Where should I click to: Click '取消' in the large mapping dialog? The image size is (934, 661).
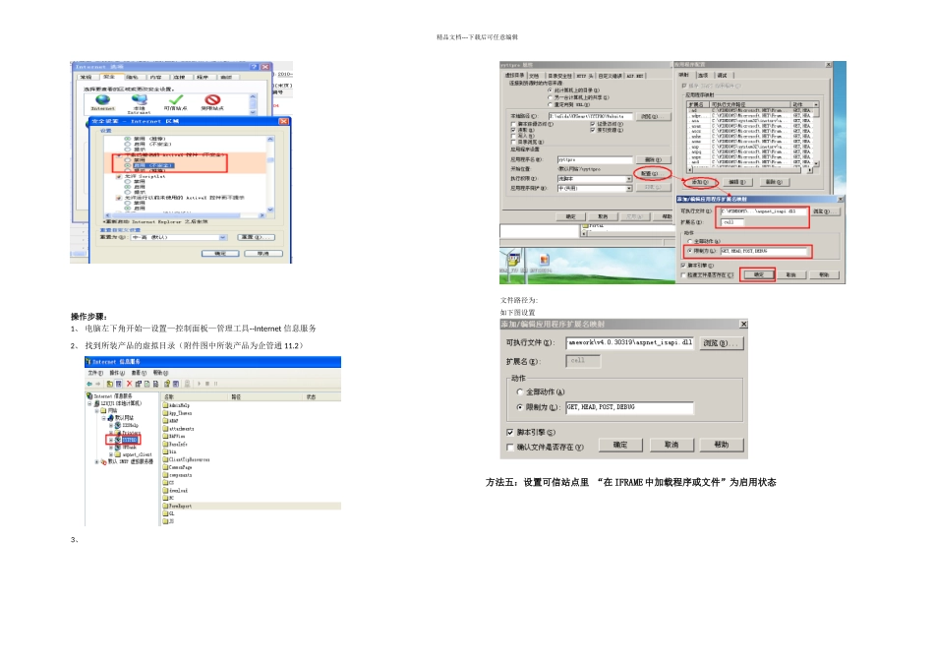tap(671, 446)
